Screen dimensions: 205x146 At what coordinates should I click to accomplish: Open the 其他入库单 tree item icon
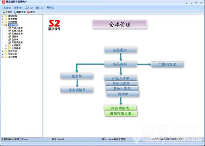[9, 31]
